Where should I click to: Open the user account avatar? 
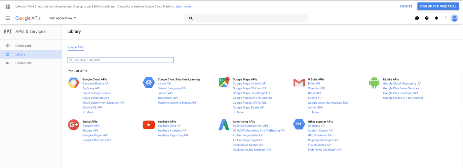click(454, 18)
